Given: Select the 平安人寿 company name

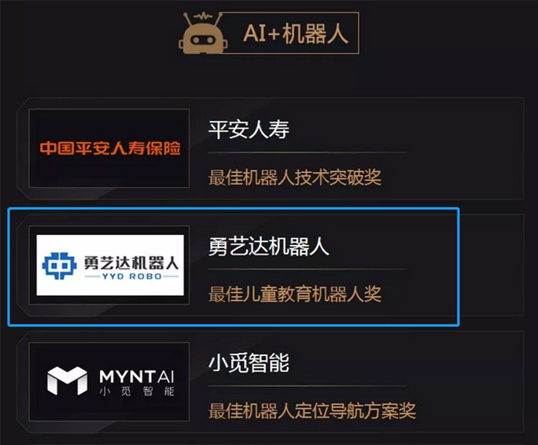Looking at the screenshot, I should [x=249, y=130].
